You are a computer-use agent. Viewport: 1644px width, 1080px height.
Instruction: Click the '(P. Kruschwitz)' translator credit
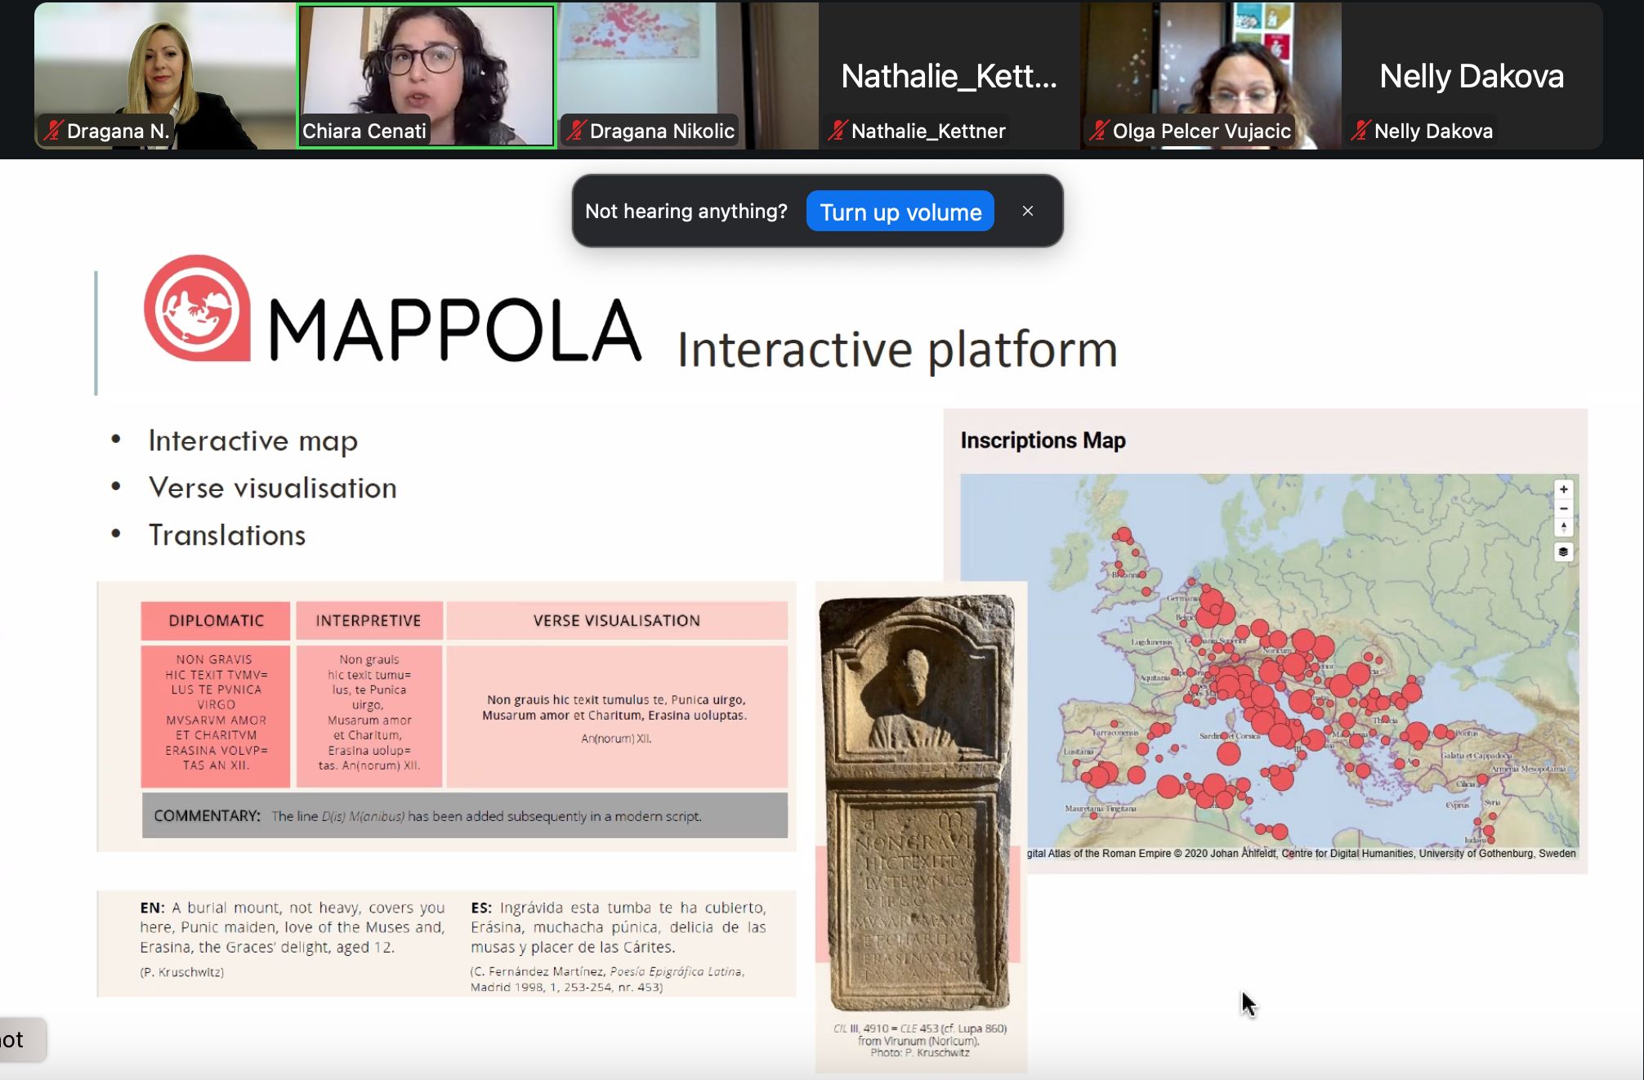pos(182,972)
